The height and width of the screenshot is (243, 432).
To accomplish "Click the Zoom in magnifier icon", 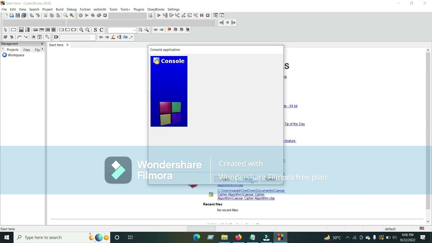I will tap(81, 30).
